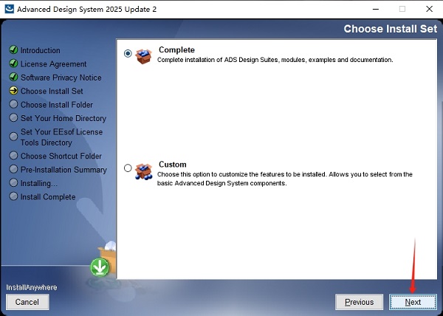This screenshot has width=443, height=316.
Task: Click the Complete installation package icon
Action: tap(144, 55)
